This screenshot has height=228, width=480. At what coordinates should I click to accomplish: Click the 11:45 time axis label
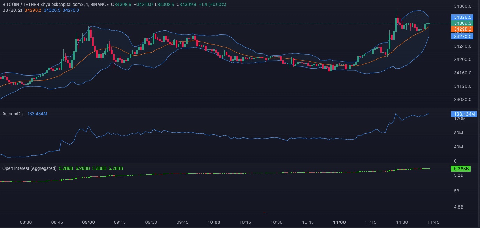(433, 222)
